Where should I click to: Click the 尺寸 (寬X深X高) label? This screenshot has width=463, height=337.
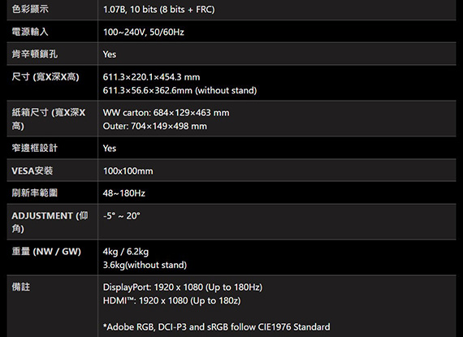tap(45, 76)
